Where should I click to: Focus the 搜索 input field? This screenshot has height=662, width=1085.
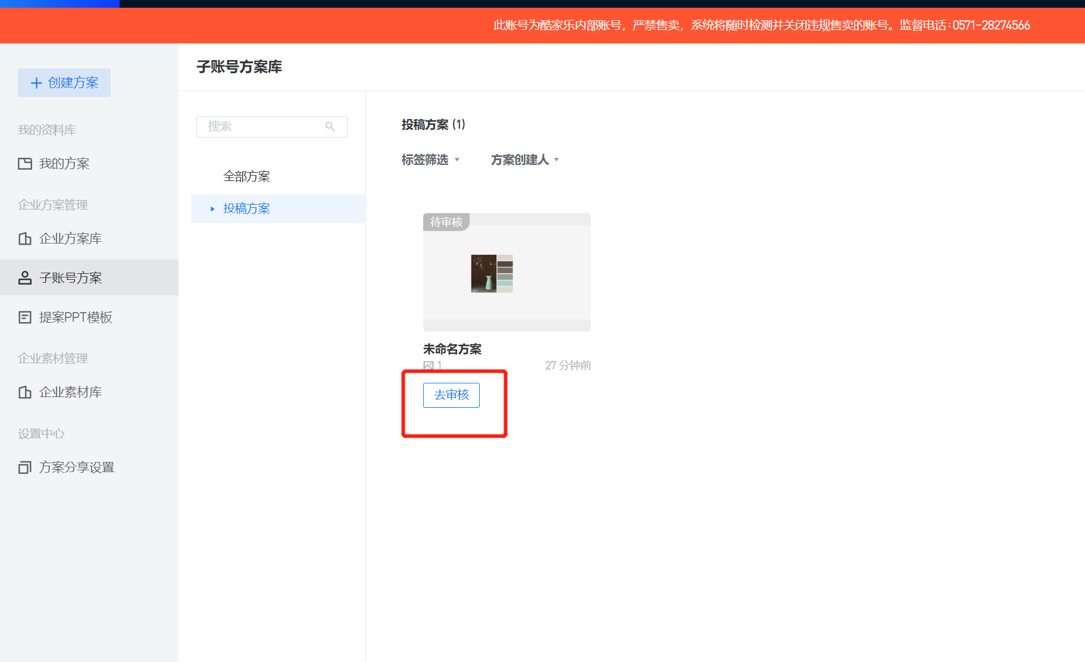click(262, 127)
